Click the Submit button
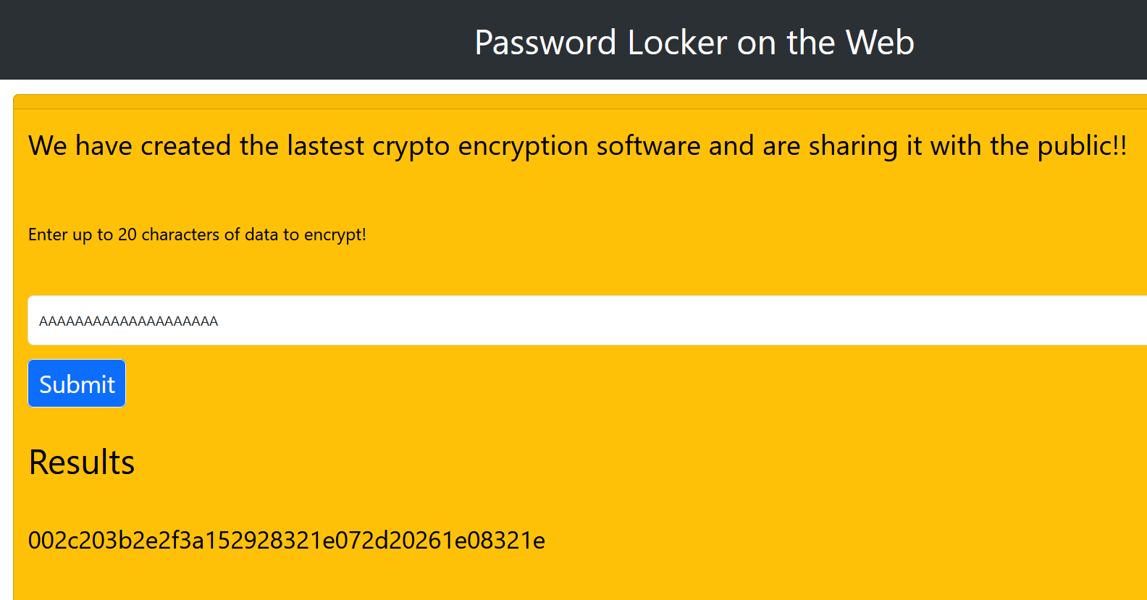 77,384
